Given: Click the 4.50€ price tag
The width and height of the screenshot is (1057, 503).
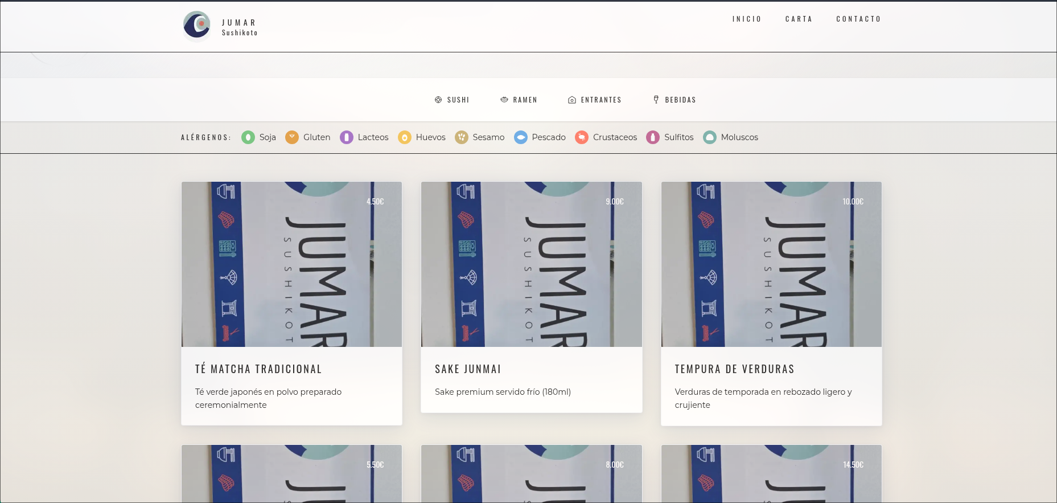Looking at the screenshot, I should tap(375, 202).
